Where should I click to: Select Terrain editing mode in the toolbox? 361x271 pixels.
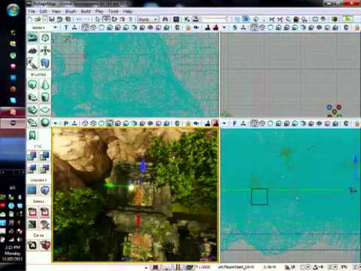coord(32,50)
